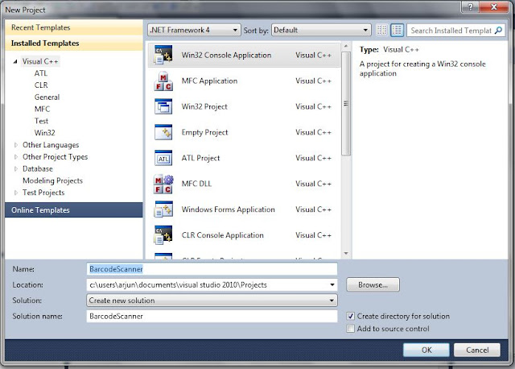Select "MFC Application" template text
Viewport: 515px width, 369px height.
click(x=209, y=81)
